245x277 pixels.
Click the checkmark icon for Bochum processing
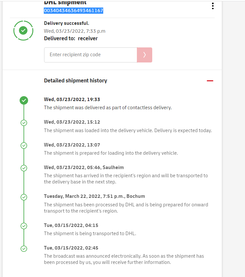pyautogui.click(x=24, y=197)
